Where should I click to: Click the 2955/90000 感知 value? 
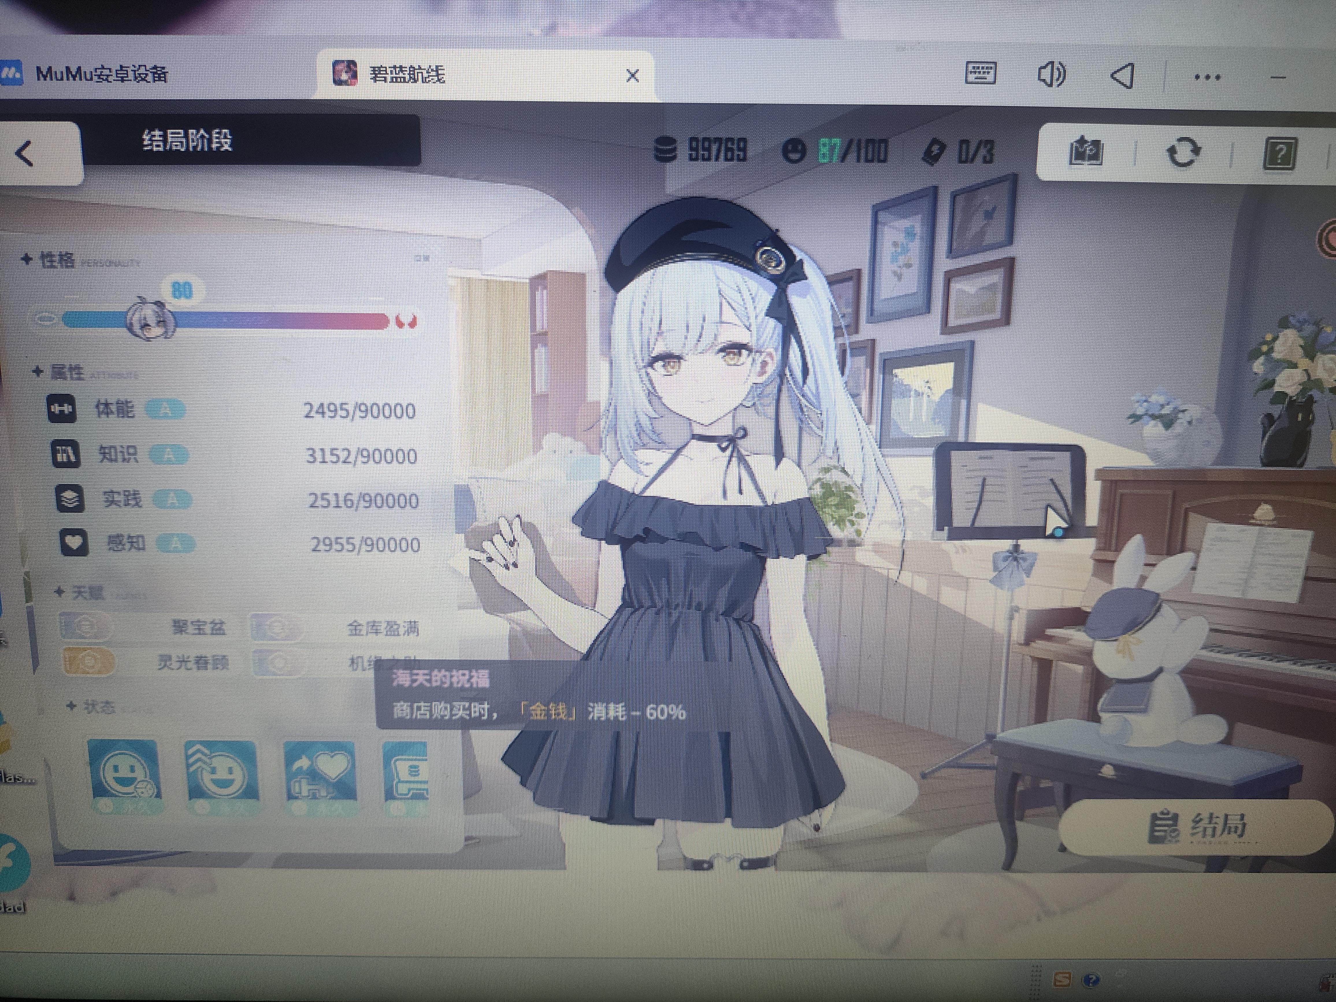coord(365,545)
